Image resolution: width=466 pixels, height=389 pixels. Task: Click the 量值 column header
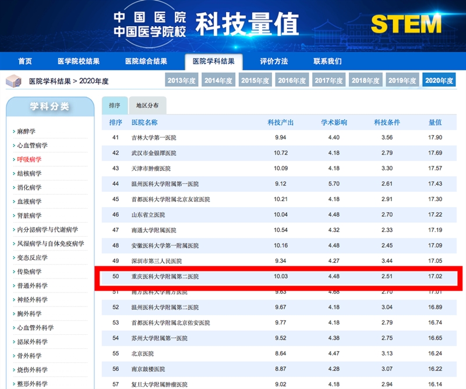point(435,123)
